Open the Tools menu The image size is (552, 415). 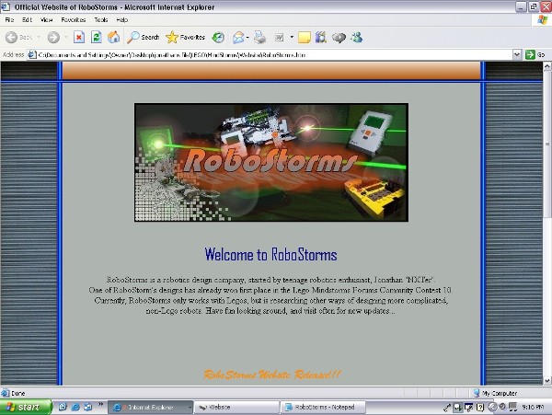[100, 19]
